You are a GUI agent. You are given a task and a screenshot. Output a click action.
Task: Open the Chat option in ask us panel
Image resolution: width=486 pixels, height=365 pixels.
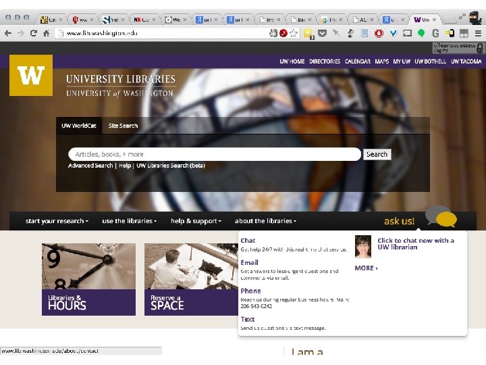248,241
